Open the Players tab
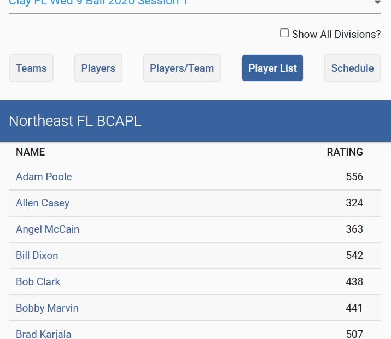This screenshot has width=391, height=339. point(98,68)
